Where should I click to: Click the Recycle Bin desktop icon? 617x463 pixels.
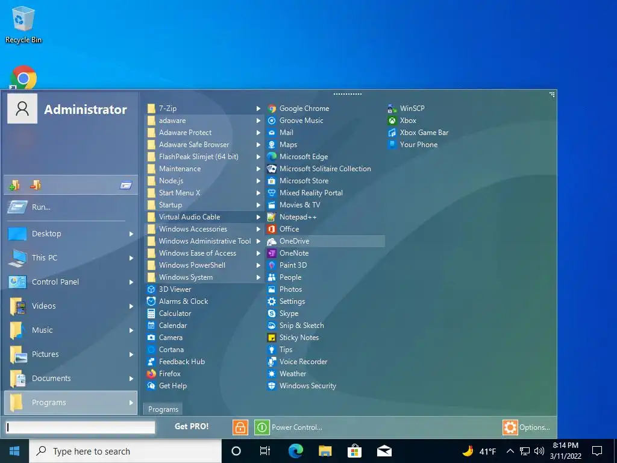23,24
